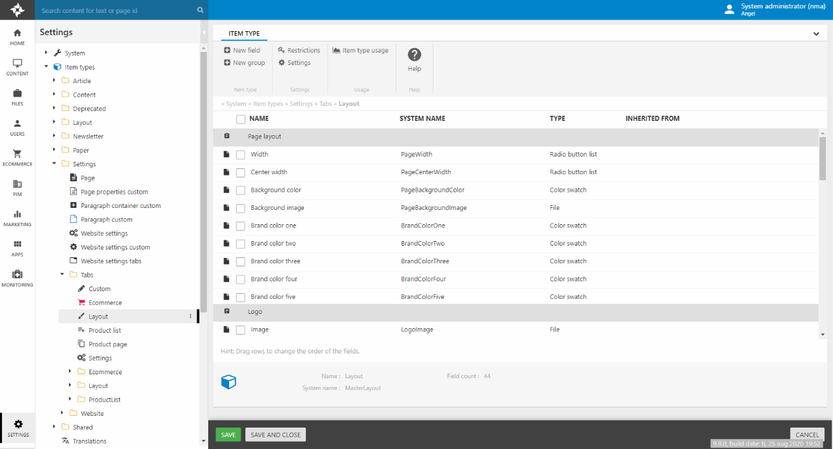The image size is (833, 449).
Task: Click the Cancel button
Action: pos(807,435)
